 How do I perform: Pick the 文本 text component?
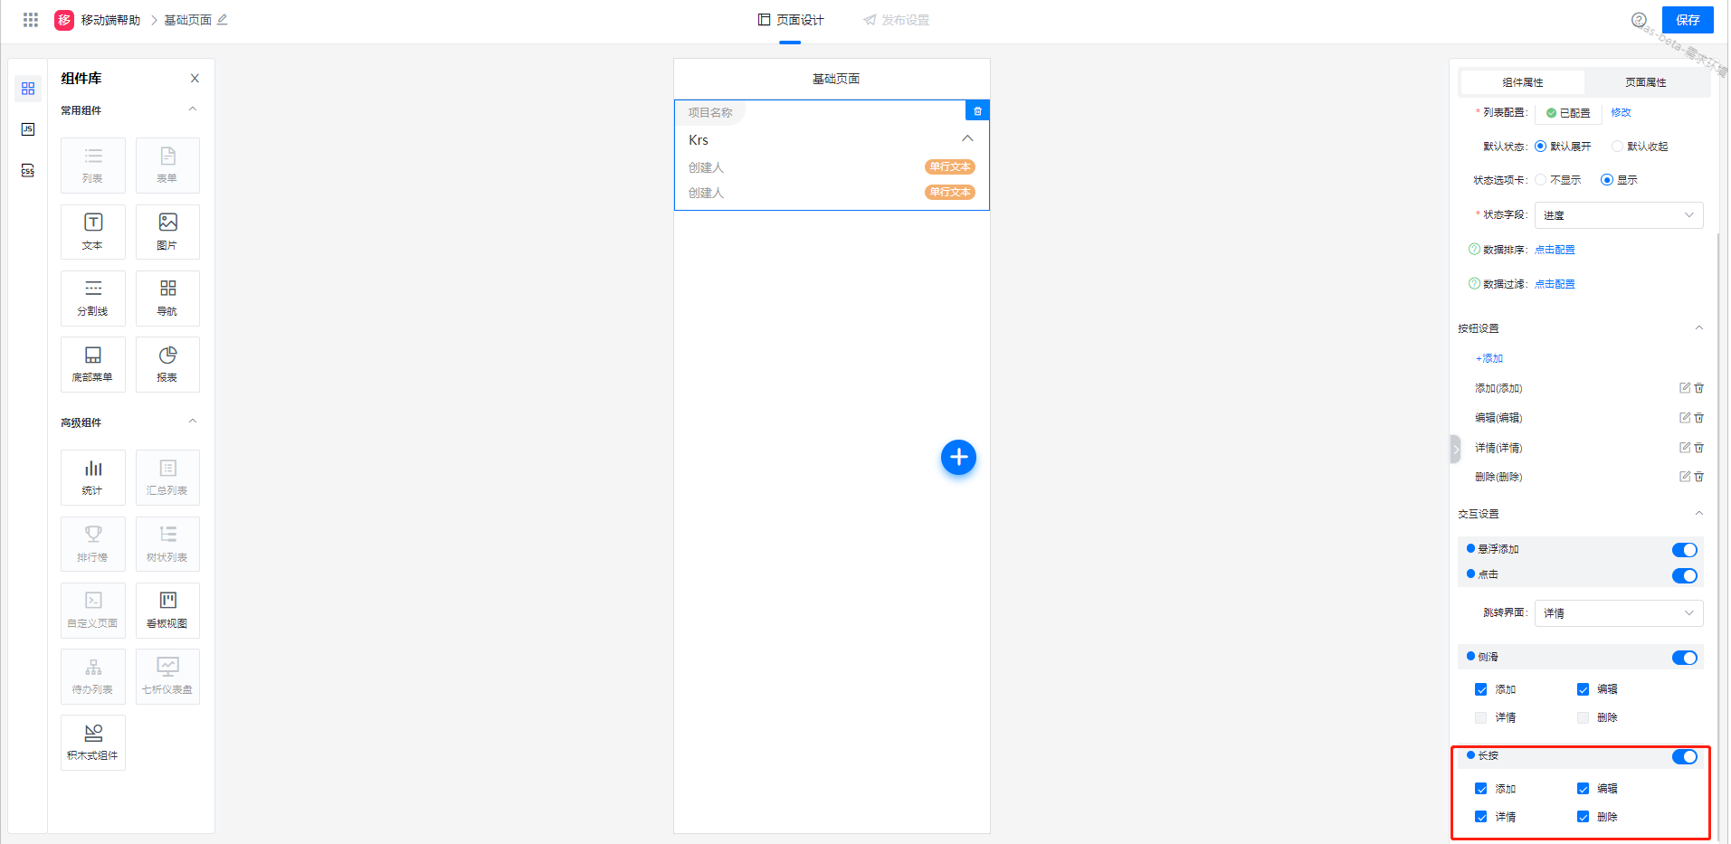click(x=93, y=232)
